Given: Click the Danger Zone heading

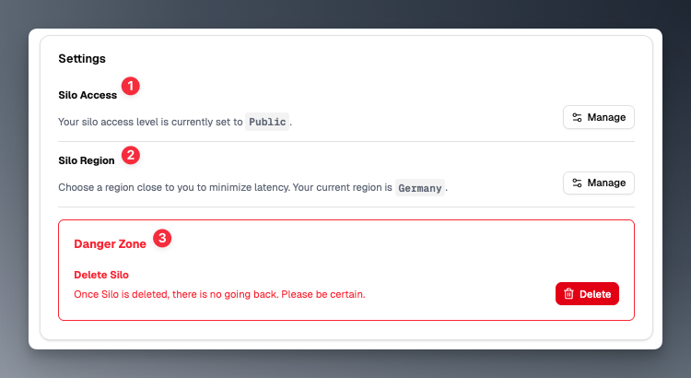Looking at the screenshot, I should pyautogui.click(x=110, y=244).
